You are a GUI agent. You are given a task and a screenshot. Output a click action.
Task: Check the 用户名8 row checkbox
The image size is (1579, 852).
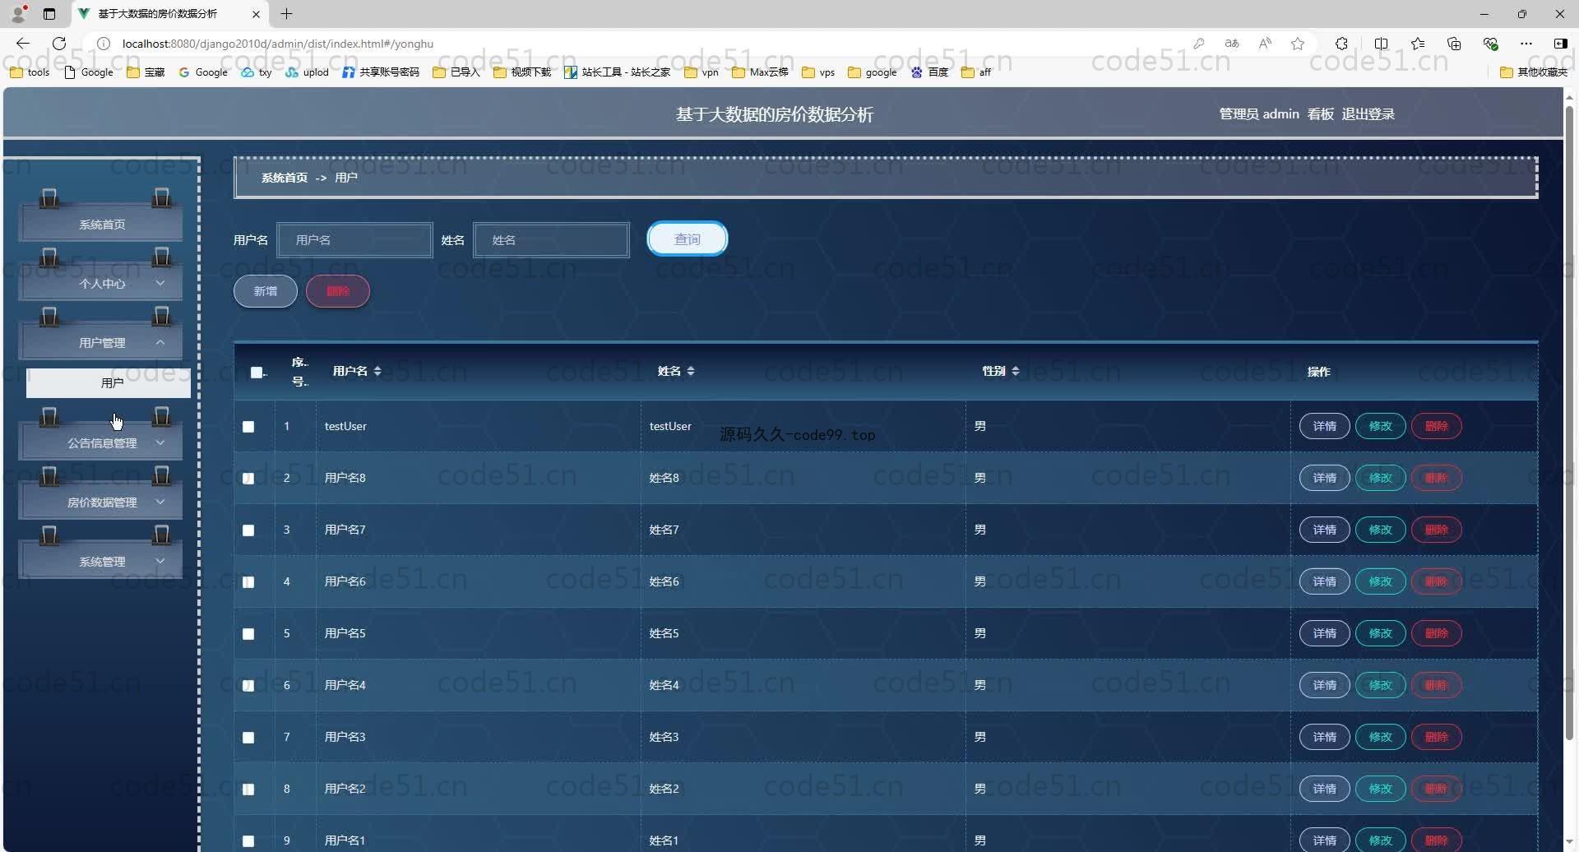coord(248,479)
